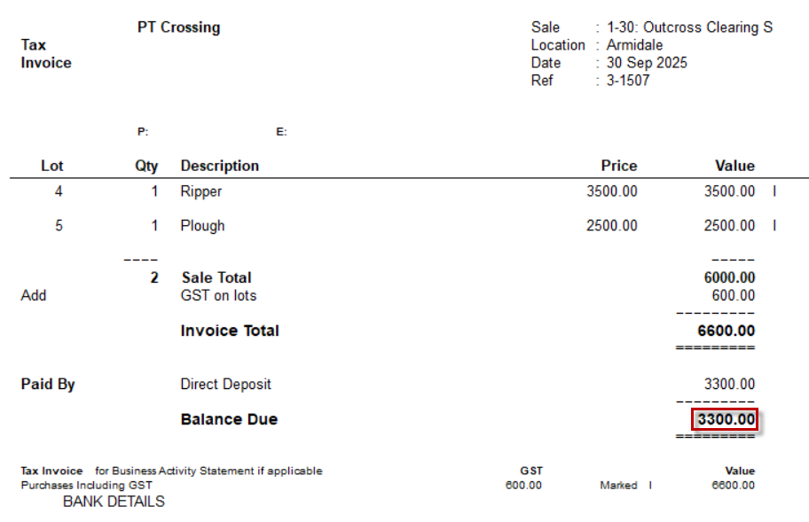Click the invoice date 30 Sep 2025
This screenshot has width=809, height=522.
point(647,63)
